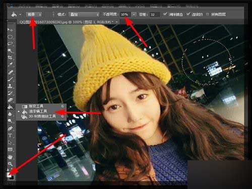
Task: Select the Path Selection arrow tool
Action: 10,143
